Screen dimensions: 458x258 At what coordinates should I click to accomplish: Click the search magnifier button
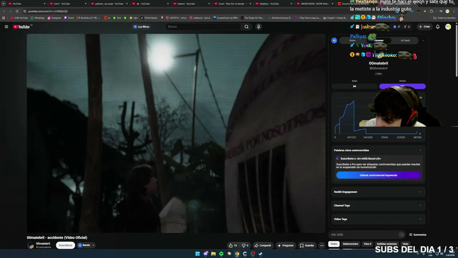(x=247, y=27)
